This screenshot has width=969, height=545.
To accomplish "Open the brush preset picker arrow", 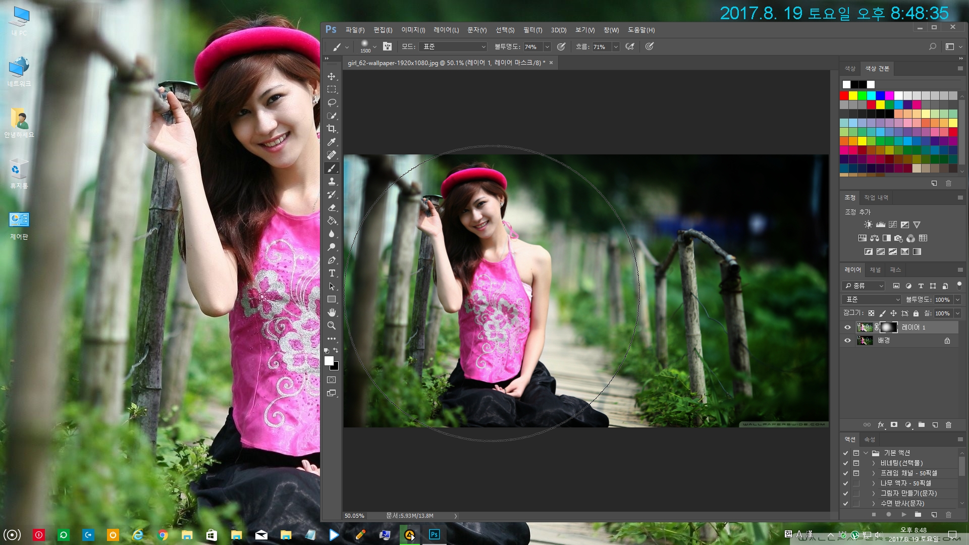I will pyautogui.click(x=374, y=47).
